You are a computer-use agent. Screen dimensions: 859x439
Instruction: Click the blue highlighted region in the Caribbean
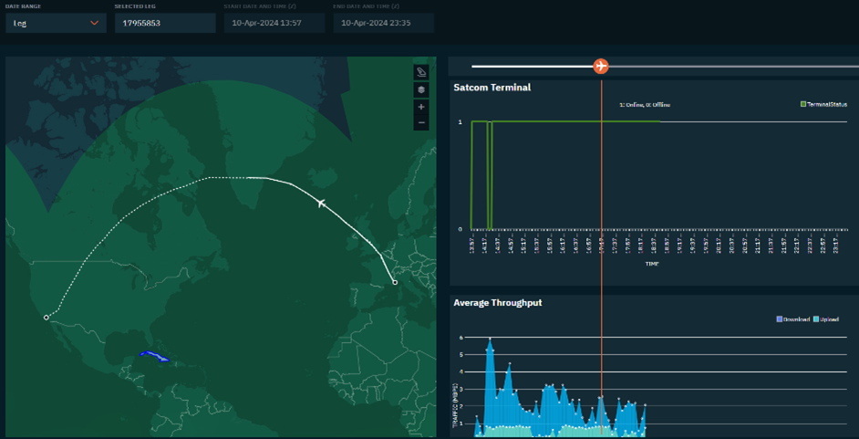(152, 356)
